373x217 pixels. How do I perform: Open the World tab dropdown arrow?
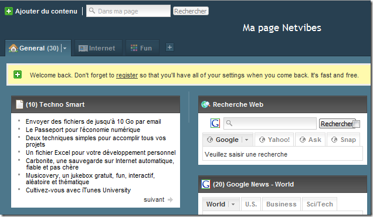point(233,204)
